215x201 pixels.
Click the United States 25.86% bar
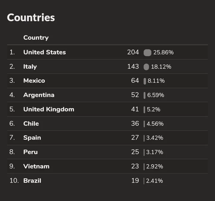147,53
